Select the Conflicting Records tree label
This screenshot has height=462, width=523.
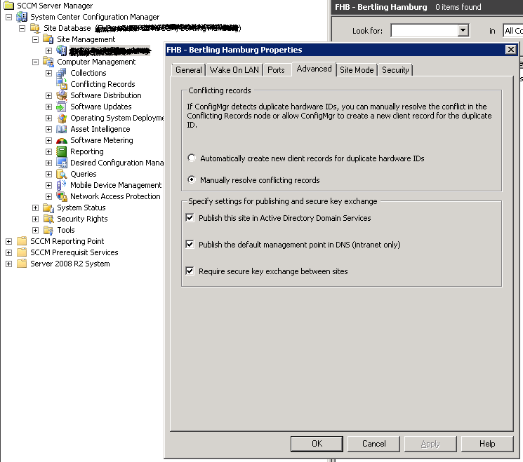[x=102, y=84]
